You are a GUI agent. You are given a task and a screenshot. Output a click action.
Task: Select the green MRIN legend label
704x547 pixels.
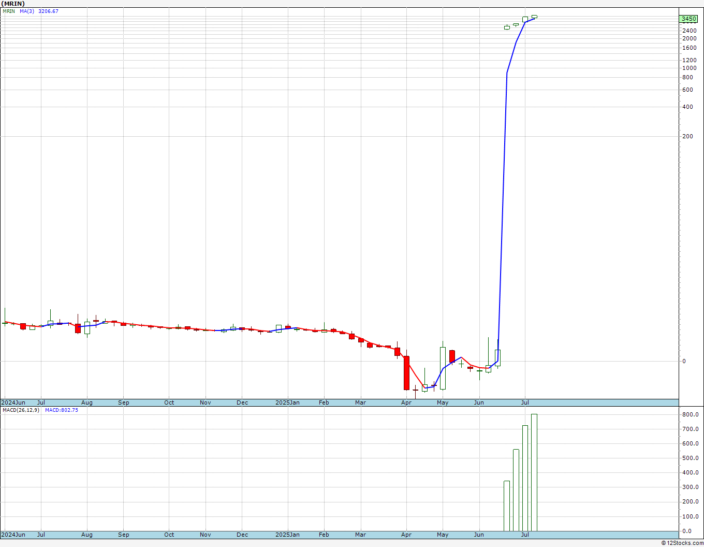tap(9, 11)
